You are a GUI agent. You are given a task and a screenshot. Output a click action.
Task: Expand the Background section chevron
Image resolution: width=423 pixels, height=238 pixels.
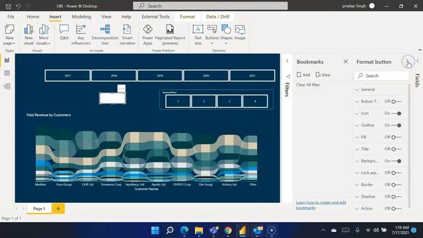coord(357,161)
